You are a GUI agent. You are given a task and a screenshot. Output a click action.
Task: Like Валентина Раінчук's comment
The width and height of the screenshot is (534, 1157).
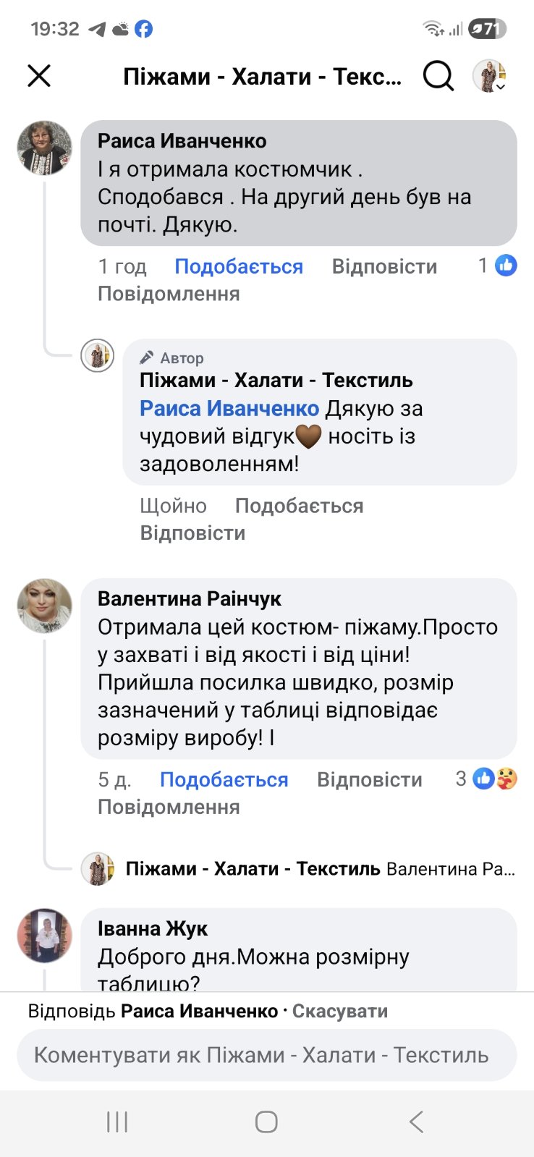coord(224,780)
